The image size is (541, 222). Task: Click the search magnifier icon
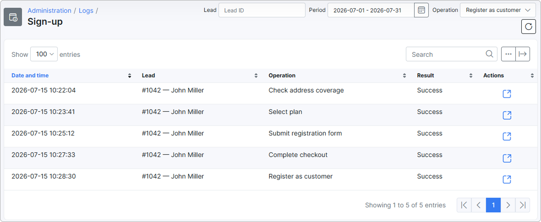coord(489,54)
